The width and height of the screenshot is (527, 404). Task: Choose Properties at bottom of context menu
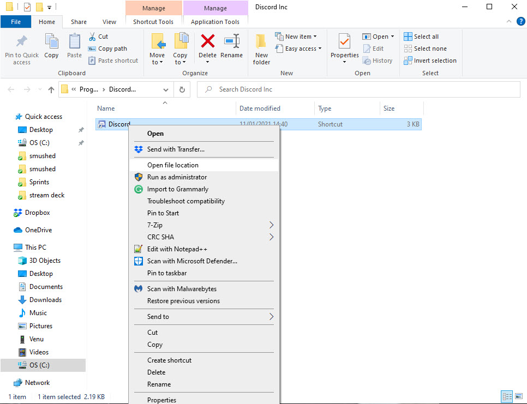click(203, 400)
